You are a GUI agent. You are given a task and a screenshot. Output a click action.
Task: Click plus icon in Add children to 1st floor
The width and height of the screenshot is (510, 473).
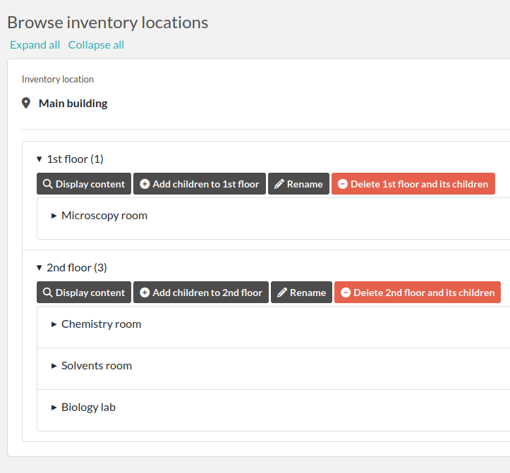[145, 184]
